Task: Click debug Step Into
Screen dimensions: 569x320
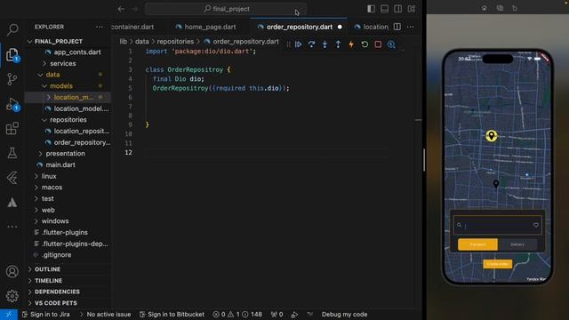Action: click(x=325, y=44)
